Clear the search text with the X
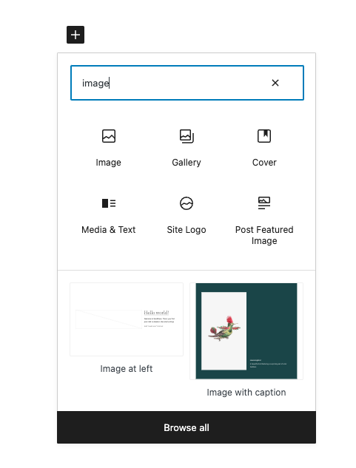The width and height of the screenshot is (356, 468). [x=275, y=83]
